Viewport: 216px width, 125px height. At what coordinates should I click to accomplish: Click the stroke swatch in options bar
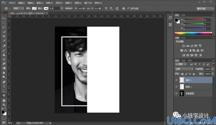tap(46, 9)
